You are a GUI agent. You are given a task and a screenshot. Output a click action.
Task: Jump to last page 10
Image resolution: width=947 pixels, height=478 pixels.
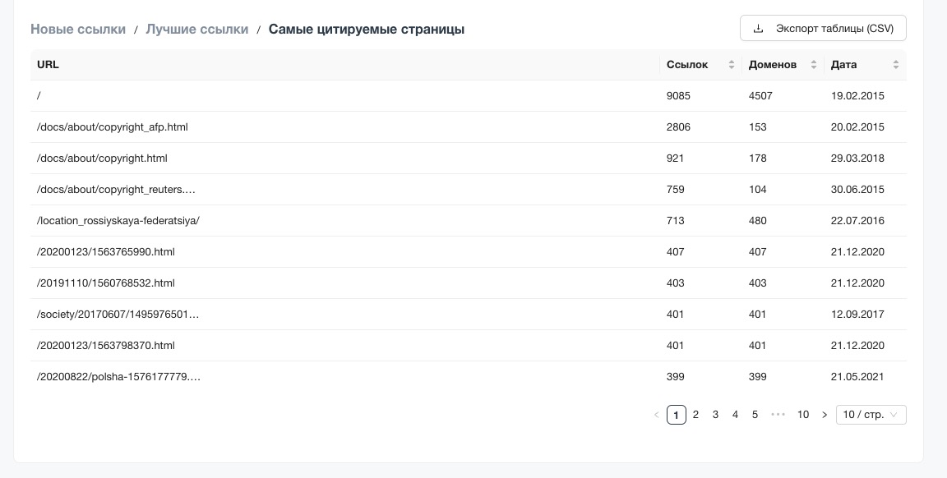[802, 415]
